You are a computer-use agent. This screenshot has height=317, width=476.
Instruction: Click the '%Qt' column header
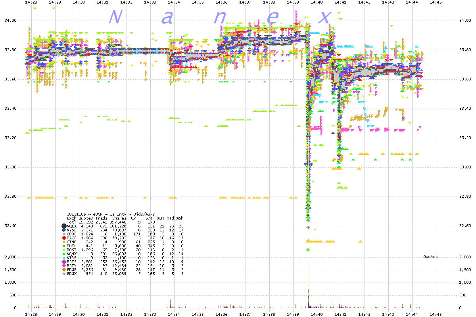[161, 218]
